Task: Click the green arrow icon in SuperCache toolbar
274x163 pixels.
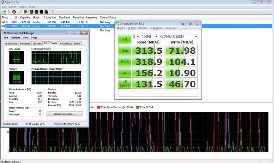Action: (4, 12)
